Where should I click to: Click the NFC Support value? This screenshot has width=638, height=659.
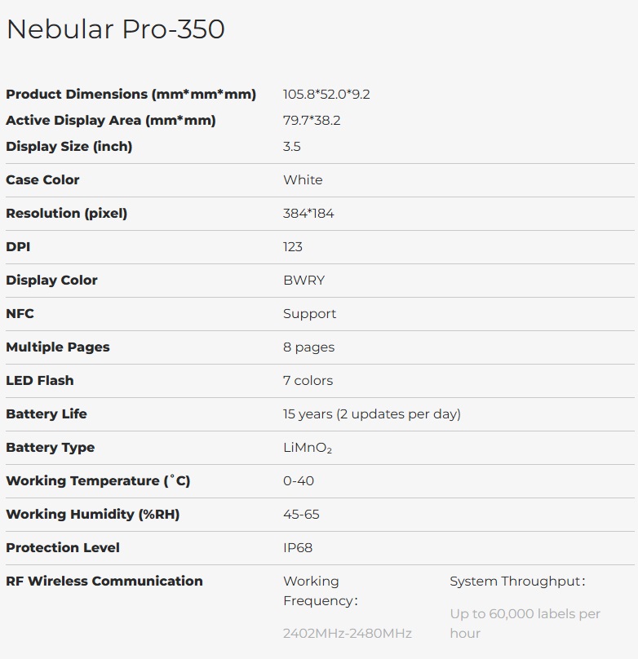point(309,313)
